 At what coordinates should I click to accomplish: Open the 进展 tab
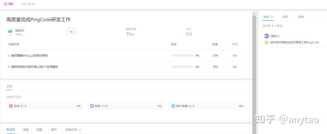point(26,130)
